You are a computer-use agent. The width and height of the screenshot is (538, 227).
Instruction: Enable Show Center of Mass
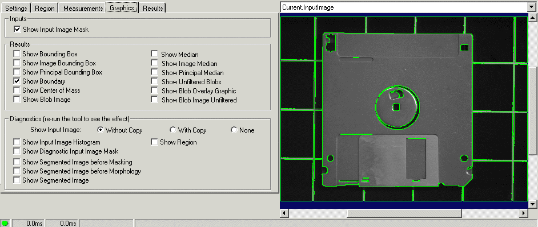(x=17, y=90)
